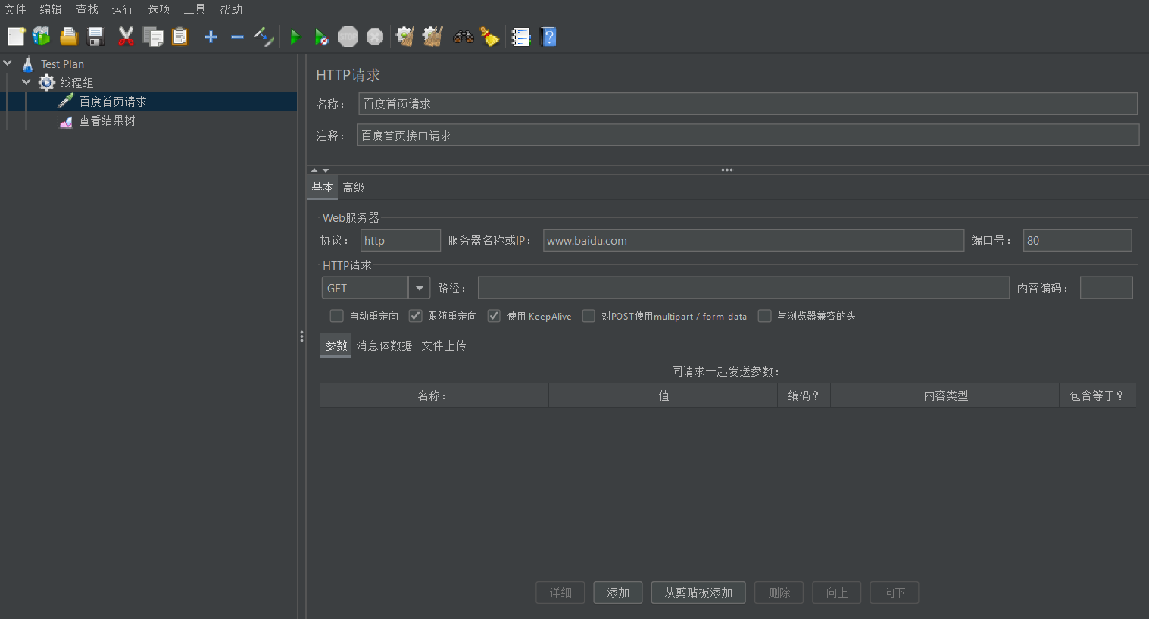Click the 从剪贴板添加 button
Viewport: 1149px width, 619px height.
(x=698, y=592)
